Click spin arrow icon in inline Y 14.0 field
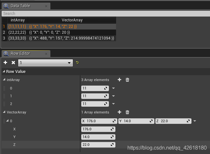The height and width of the screenshot is (154, 210). click(x=151, y=121)
